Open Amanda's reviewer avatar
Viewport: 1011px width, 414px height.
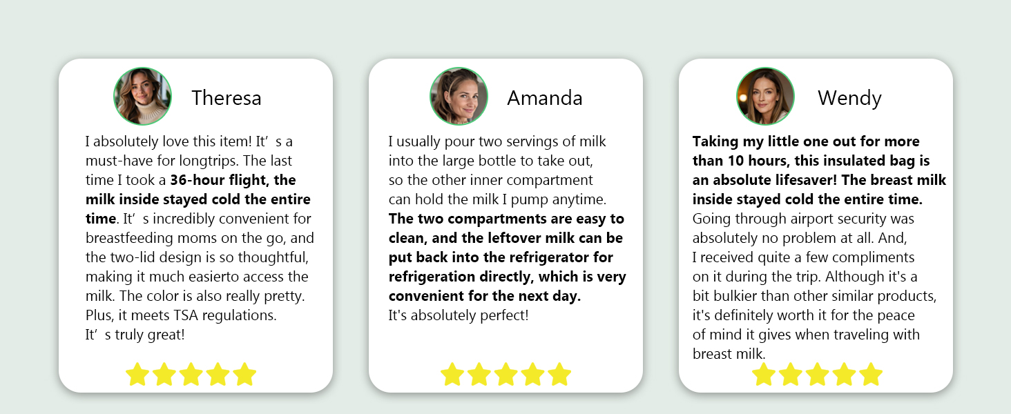click(459, 96)
